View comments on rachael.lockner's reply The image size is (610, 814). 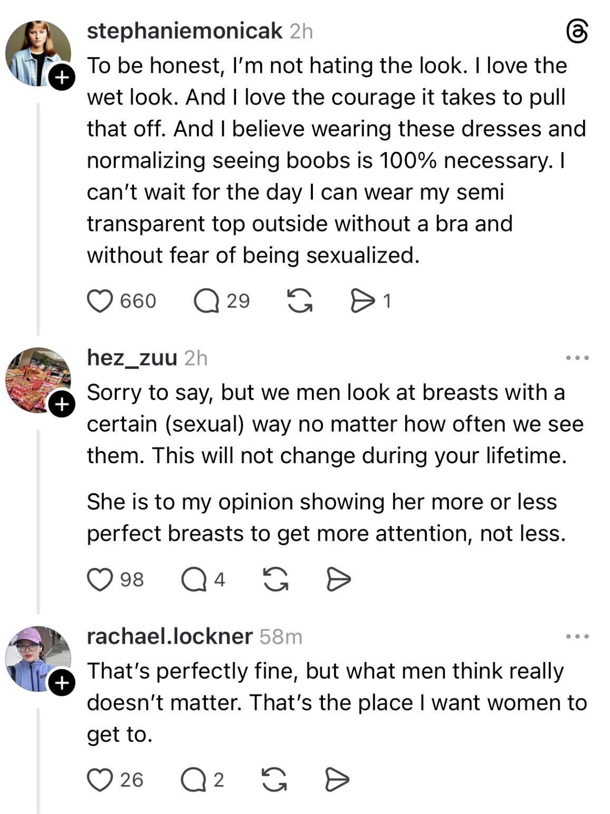193,780
